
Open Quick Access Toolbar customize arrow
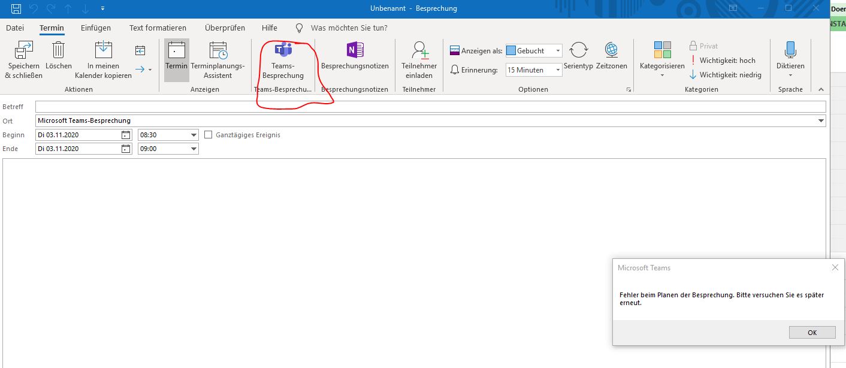(x=103, y=8)
